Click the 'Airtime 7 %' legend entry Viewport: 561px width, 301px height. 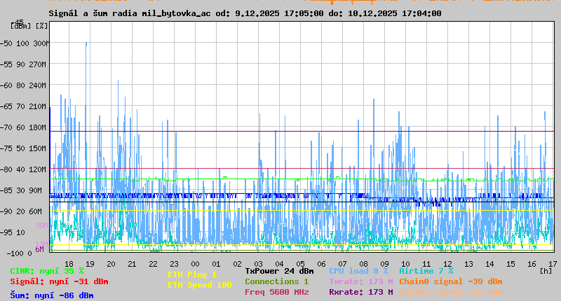point(426,271)
